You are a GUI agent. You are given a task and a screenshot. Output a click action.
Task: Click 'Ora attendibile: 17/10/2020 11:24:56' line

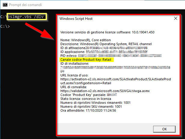[x=88, y=110]
